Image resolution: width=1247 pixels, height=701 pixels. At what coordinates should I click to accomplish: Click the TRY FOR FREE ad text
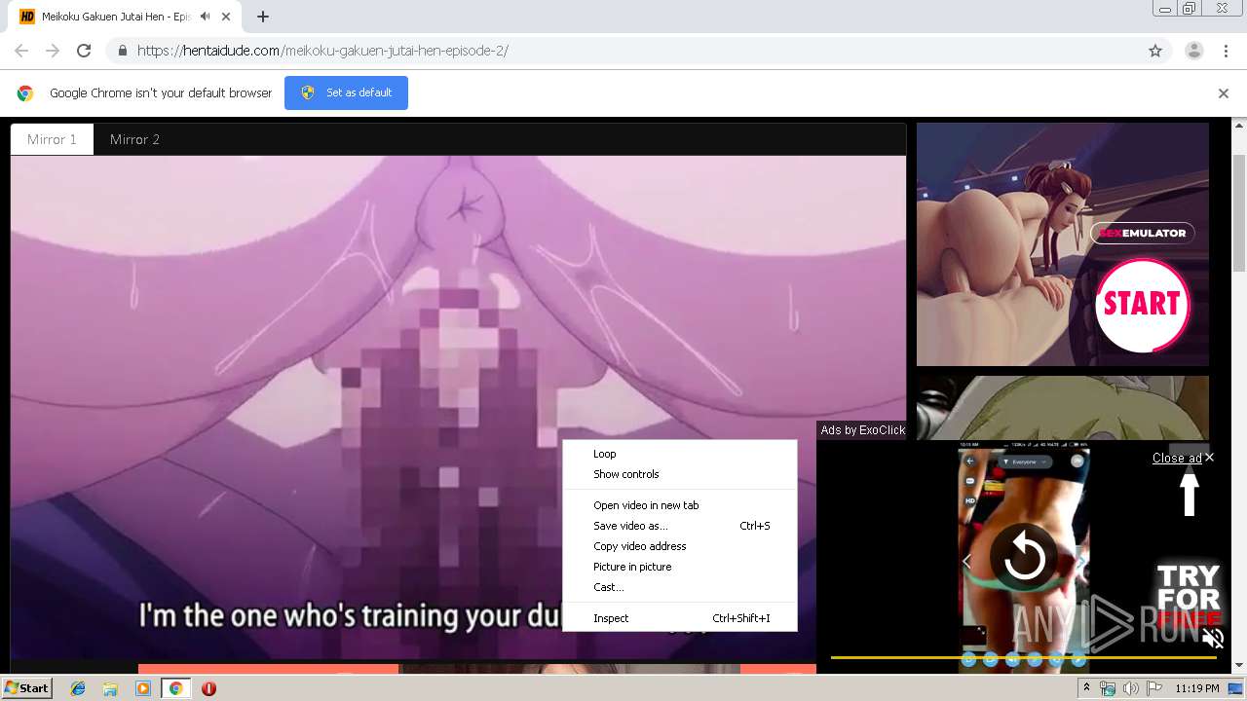point(1189,597)
